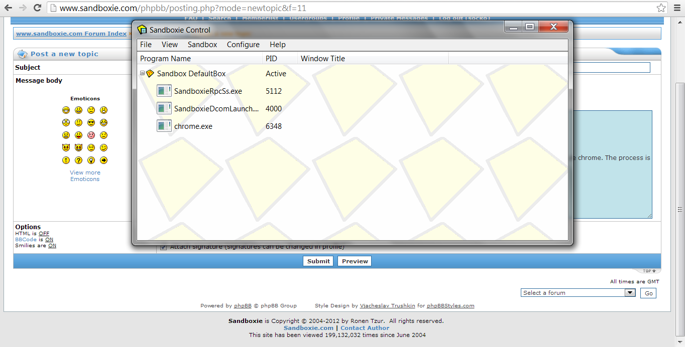Click the Go button beside forum selector
This screenshot has width=685, height=347.
pyautogui.click(x=649, y=293)
